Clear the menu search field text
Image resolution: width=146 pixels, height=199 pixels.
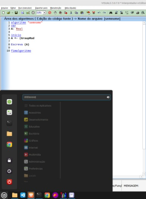pos(108,97)
